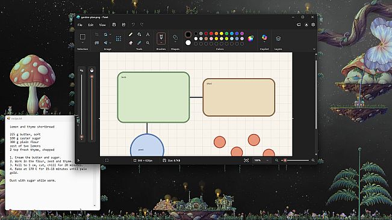Open the View menu in Paint
This screenshot has height=220, width=392.
pos(102,25)
